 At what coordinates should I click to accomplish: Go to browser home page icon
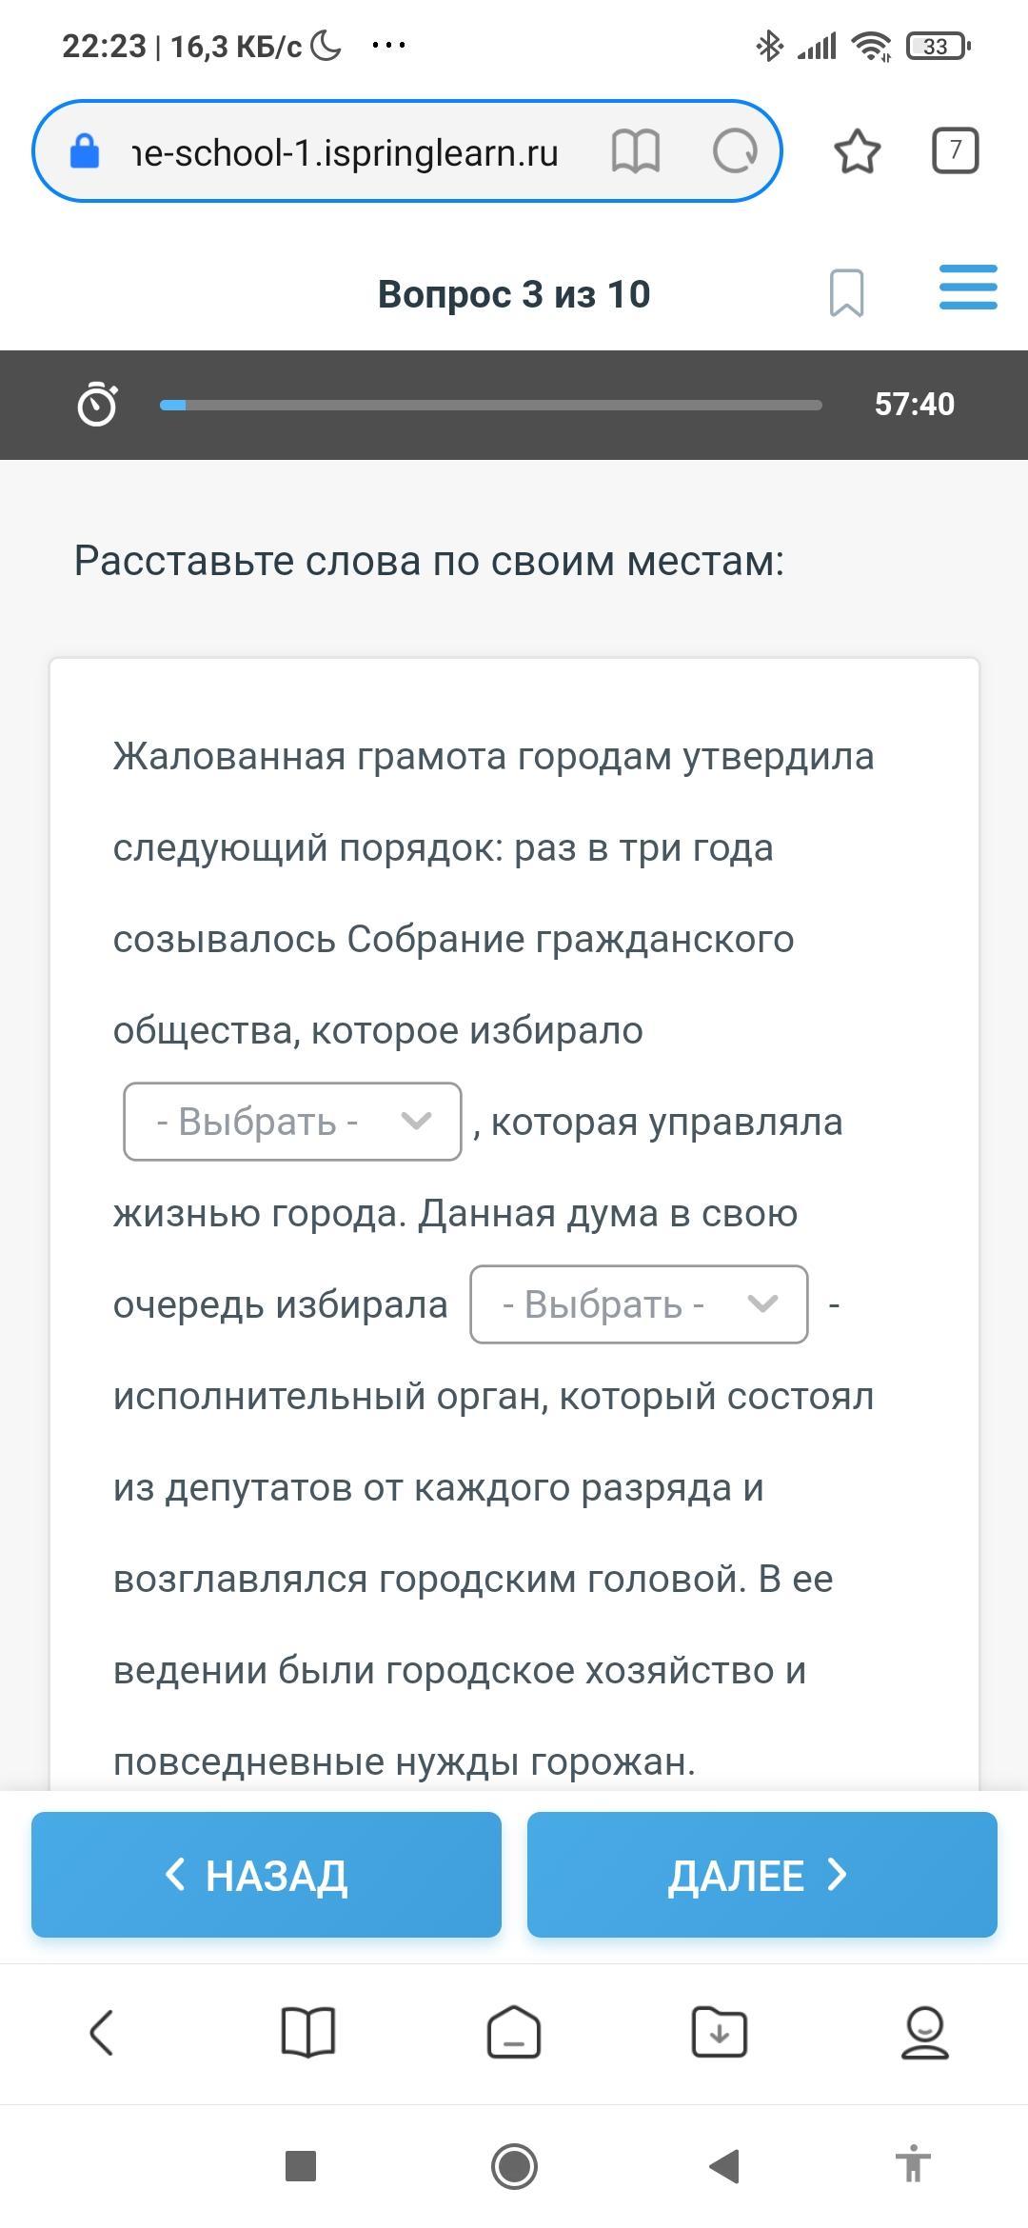pyautogui.click(x=514, y=2033)
